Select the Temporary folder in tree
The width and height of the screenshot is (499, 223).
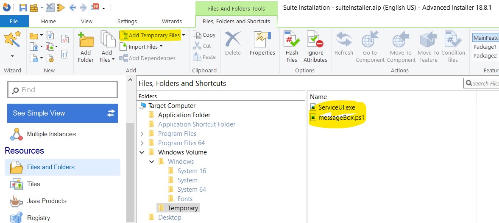point(182,208)
